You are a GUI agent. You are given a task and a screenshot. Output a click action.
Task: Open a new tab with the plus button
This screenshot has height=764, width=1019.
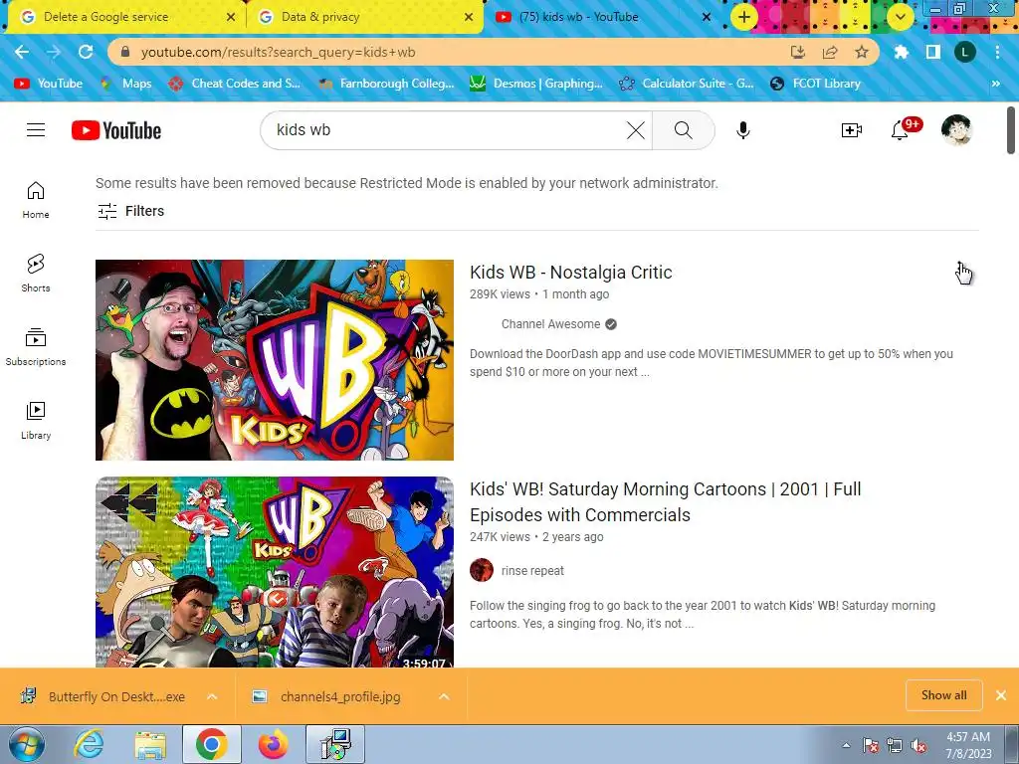(x=744, y=17)
